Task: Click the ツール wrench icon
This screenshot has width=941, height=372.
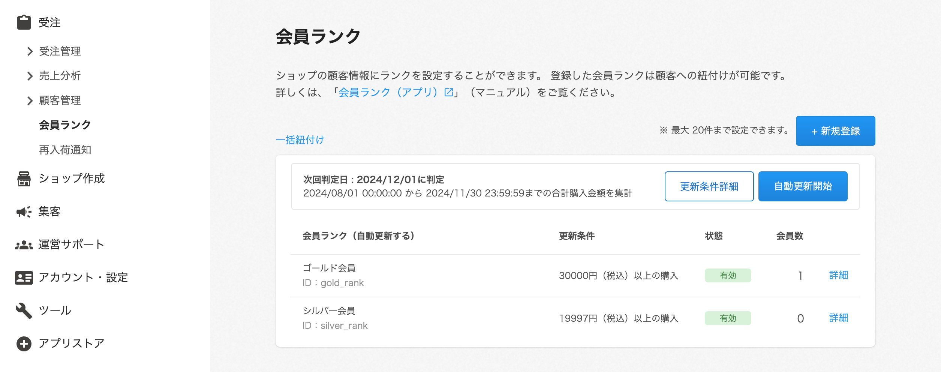Action: (x=24, y=310)
